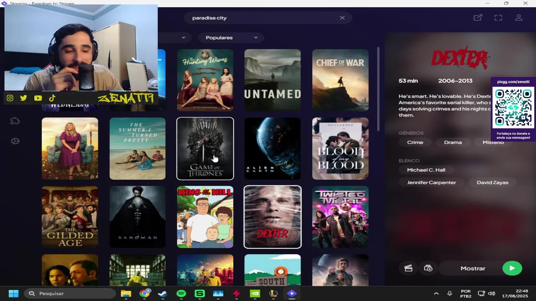Viewport: 536px width, 301px height.
Task: Open the Chief of War poster
Action: 340,80
